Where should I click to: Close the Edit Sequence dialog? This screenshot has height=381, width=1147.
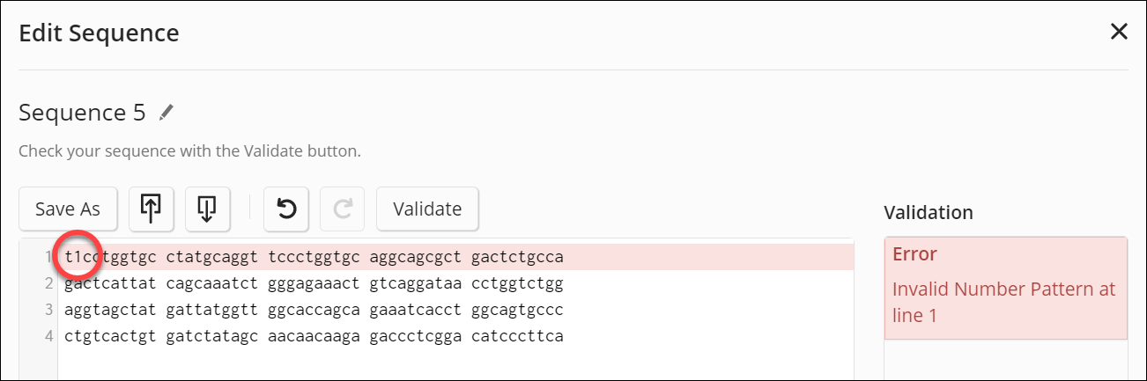pyautogui.click(x=1119, y=33)
